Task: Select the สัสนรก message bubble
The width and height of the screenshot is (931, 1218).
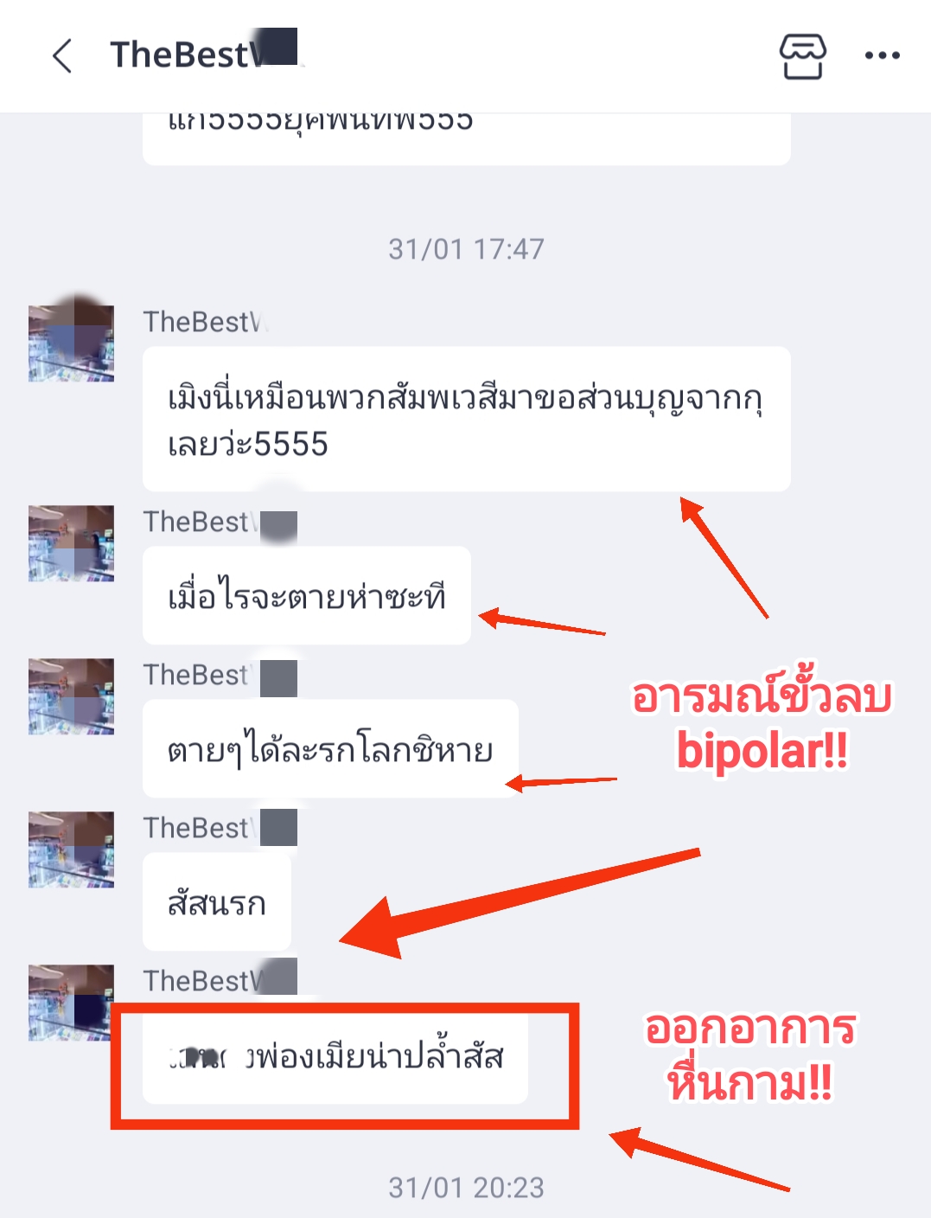Action: 217,901
